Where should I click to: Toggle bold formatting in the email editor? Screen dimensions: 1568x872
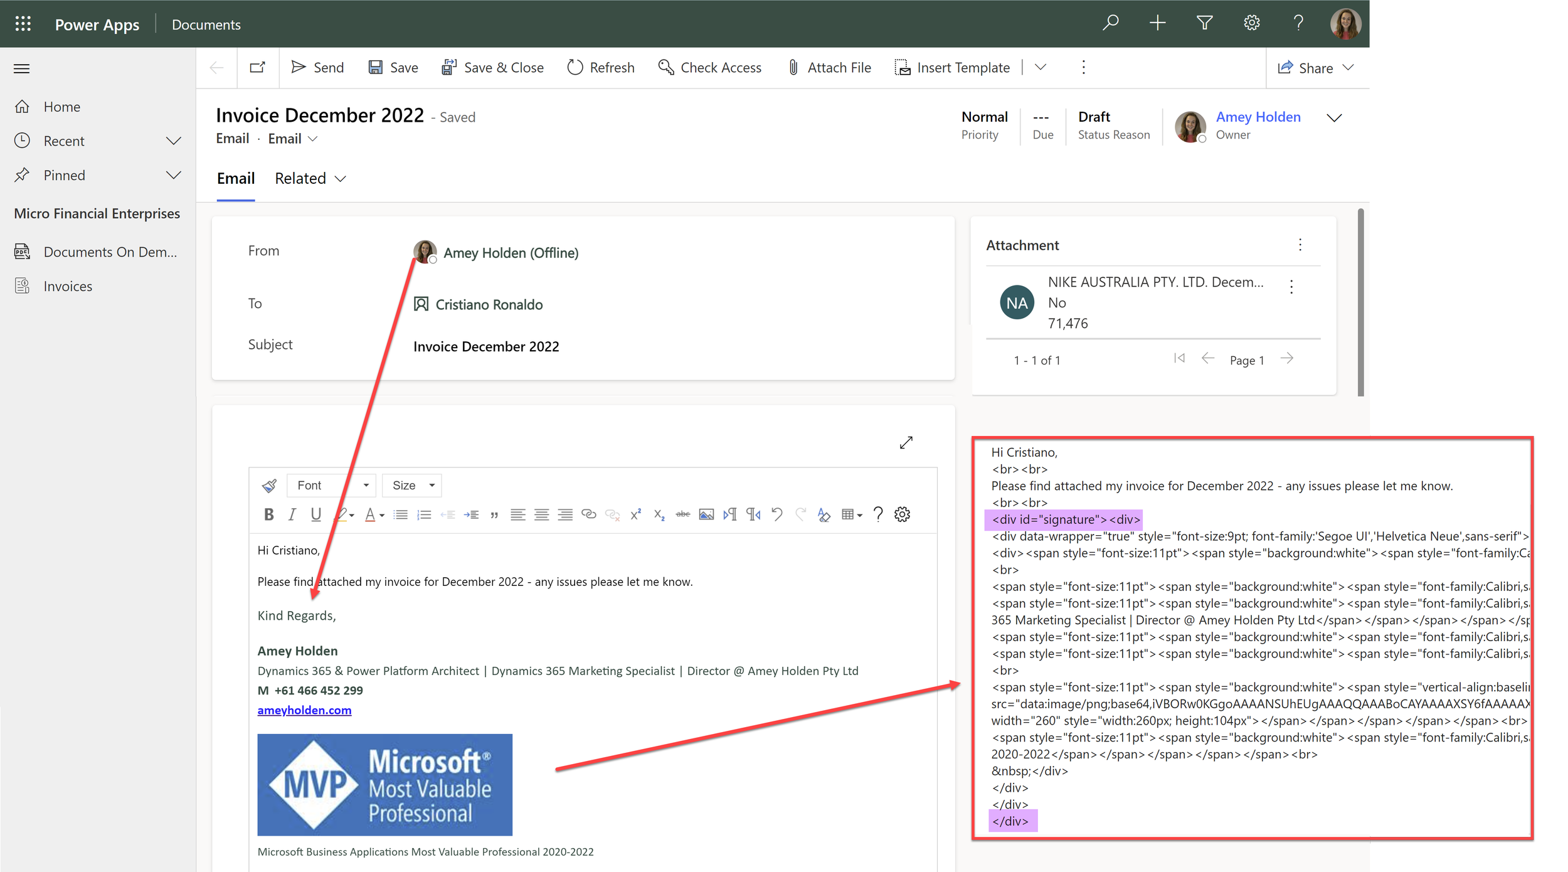pyautogui.click(x=268, y=514)
